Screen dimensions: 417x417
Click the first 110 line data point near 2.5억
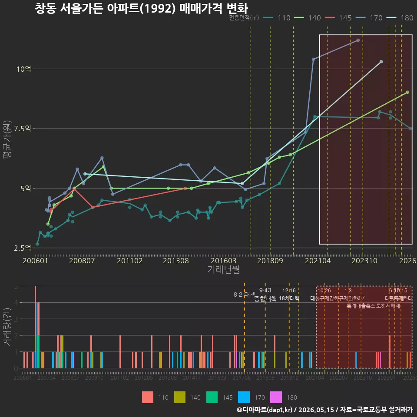tap(37, 244)
